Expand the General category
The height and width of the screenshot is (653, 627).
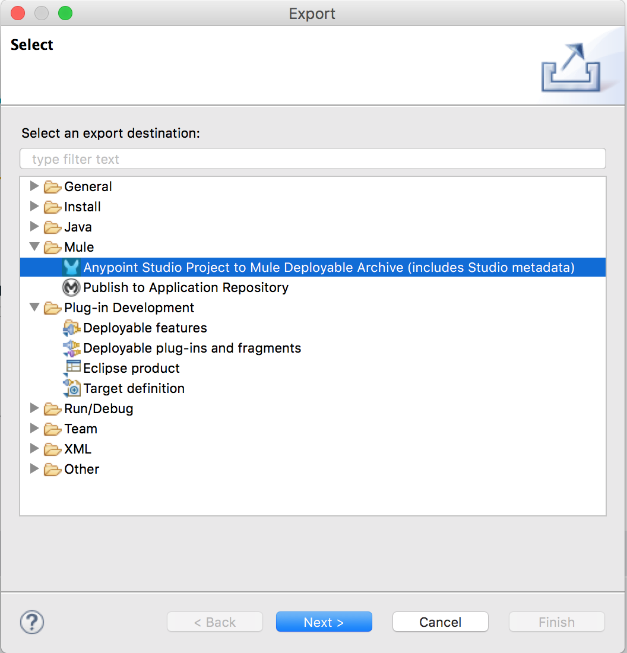point(34,186)
